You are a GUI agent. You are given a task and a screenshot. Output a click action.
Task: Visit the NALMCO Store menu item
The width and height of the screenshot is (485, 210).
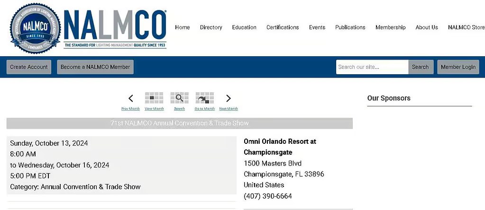pyautogui.click(x=467, y=27)
